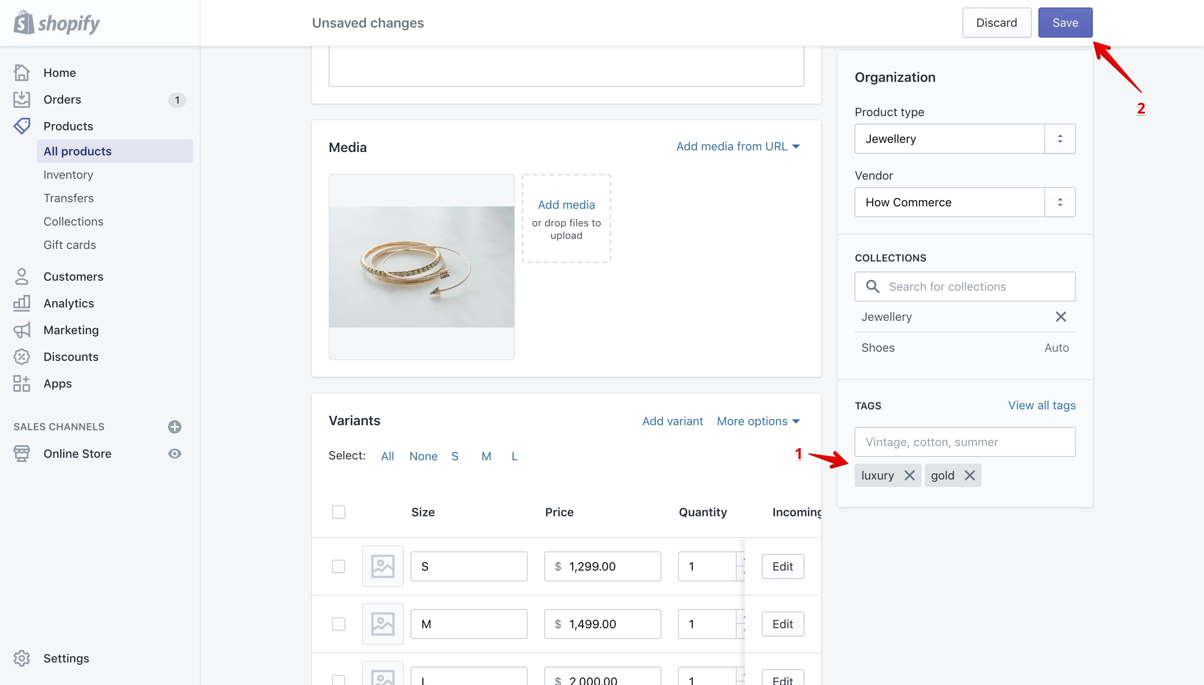Screen dimensions: 1204x685
Task: Focus the Search for collections field
Action: 965,287
